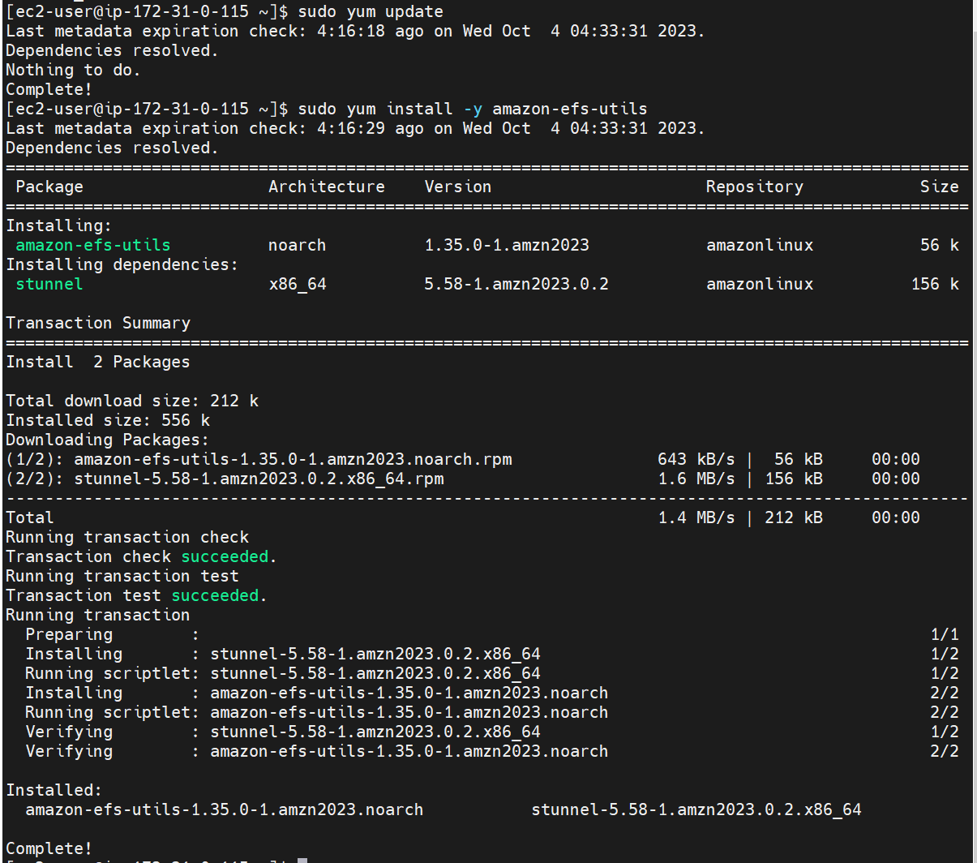This screenshot has height=863, width=977.
Task: Click '643 kB/s' download speed
Action: [x=696, y=460]
